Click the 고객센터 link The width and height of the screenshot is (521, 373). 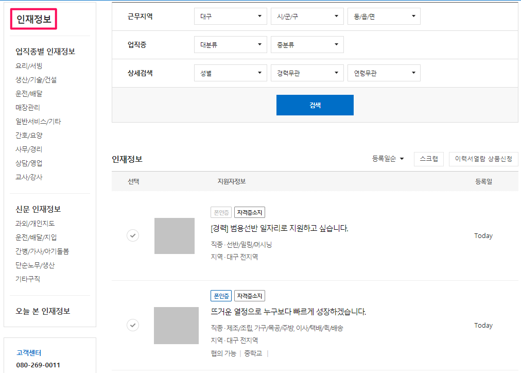(x=29, y=353)
